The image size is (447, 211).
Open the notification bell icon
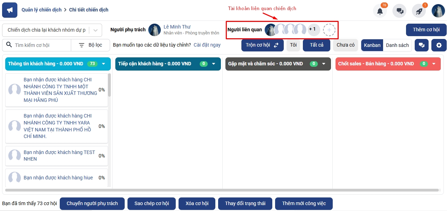click(x=380, y=11)
